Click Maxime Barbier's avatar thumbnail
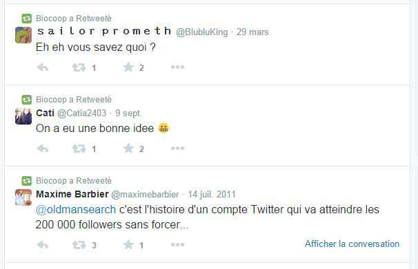Image resolution: width=418 pixels, height=269 pixels. (23, 197)
